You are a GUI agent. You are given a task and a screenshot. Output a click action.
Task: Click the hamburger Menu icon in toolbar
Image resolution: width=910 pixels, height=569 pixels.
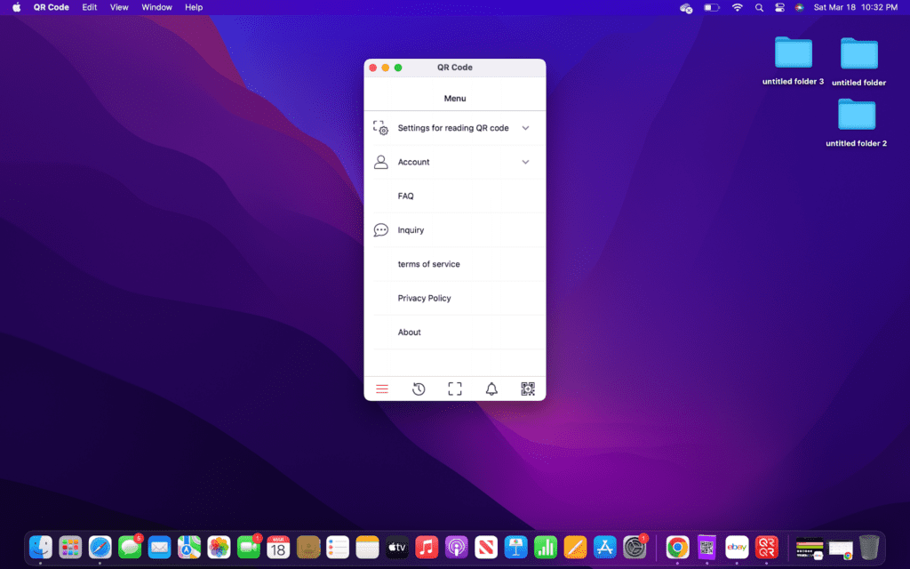coord(381,389)
